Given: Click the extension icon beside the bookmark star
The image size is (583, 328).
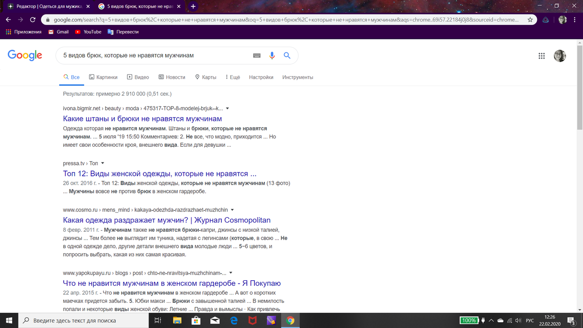Looking at the screenshot, I should tap(546, 20).
